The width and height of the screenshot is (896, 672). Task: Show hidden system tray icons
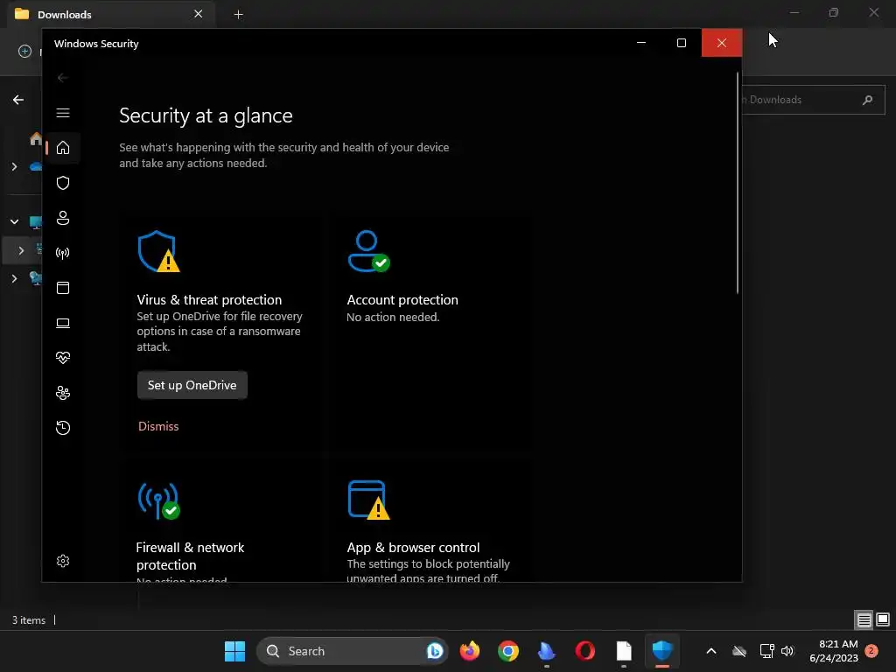(711, 651)
